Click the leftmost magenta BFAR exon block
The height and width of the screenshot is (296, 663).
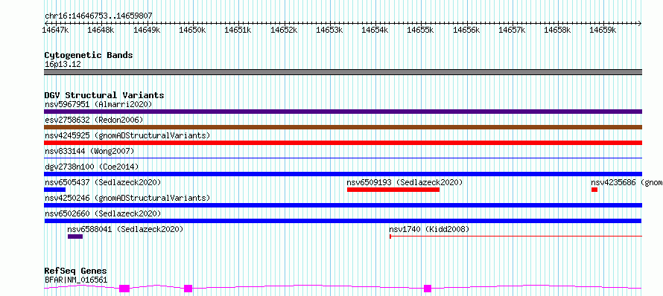click(124, 289)
